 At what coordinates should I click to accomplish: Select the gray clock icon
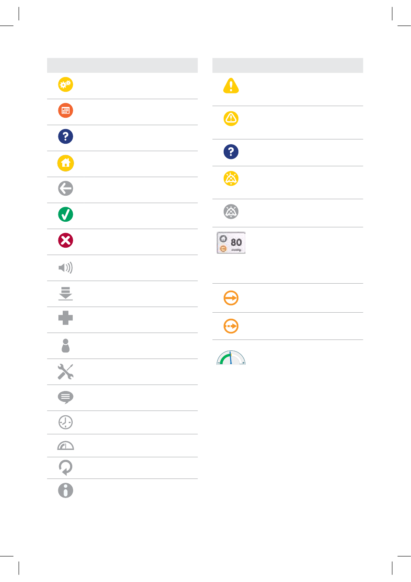point(66,422)
